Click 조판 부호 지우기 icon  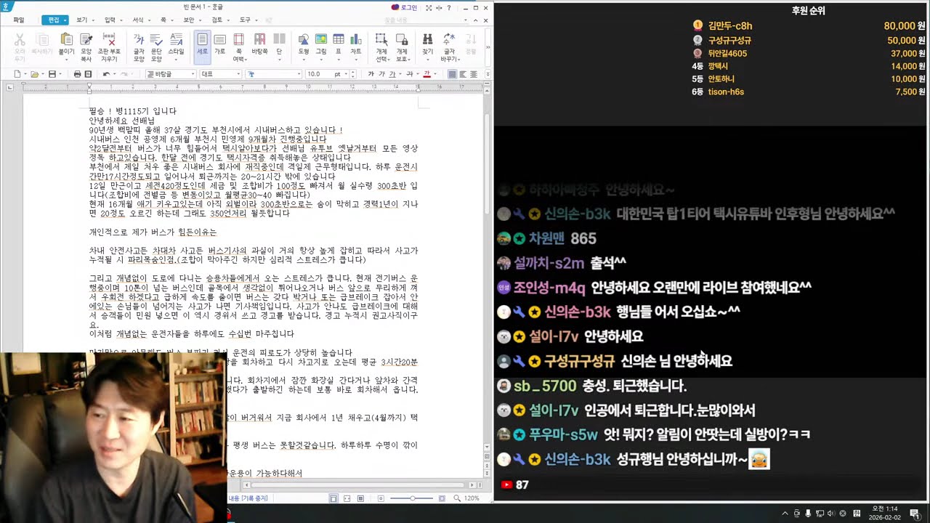tap(109, 39)
